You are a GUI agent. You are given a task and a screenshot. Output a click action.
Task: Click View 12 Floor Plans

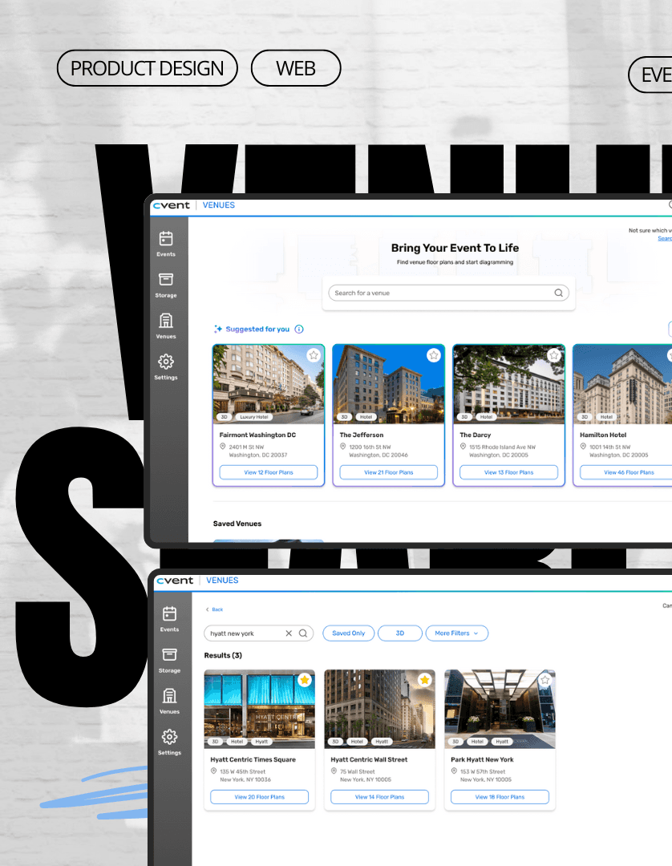(x=269, y=472)
